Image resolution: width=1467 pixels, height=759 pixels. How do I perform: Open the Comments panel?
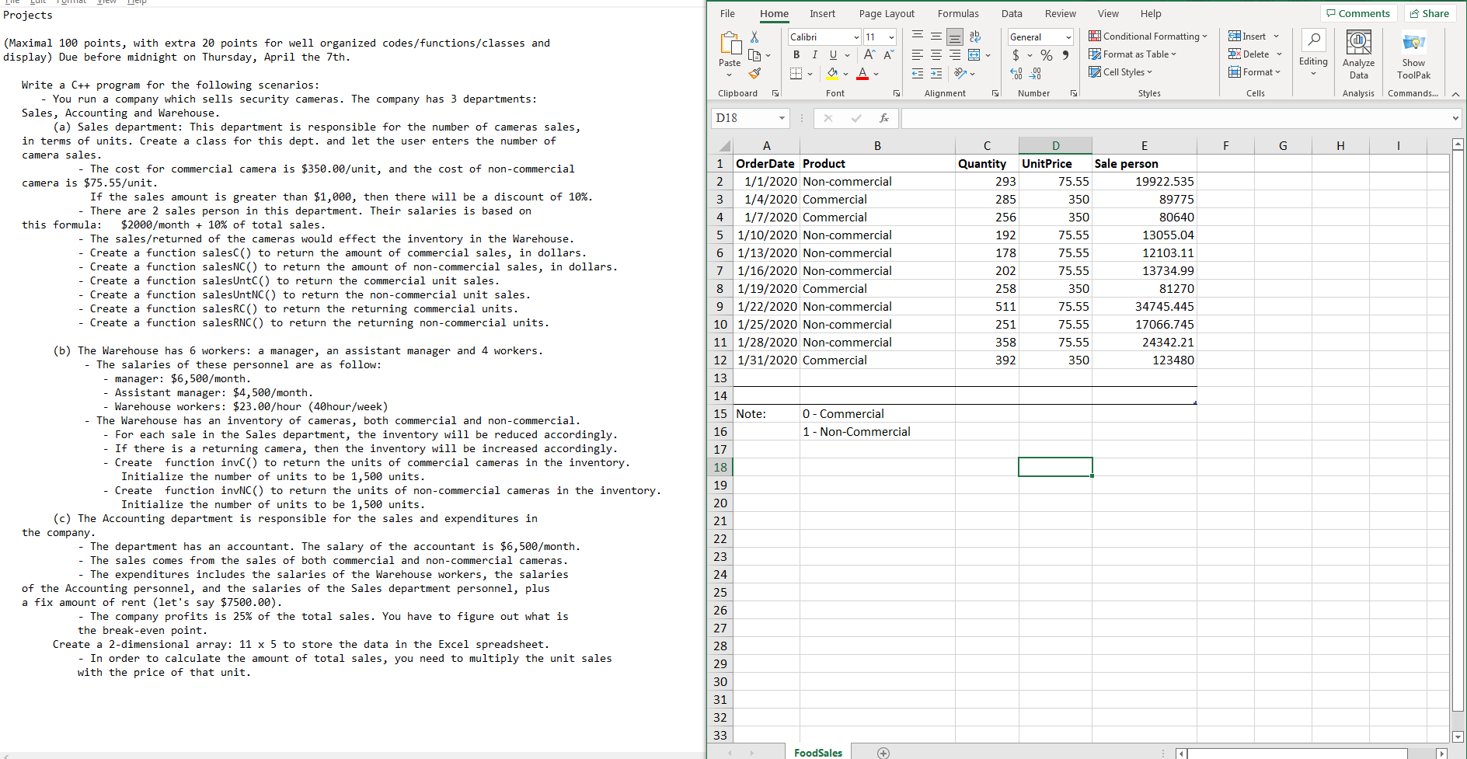pos(1358,13)
